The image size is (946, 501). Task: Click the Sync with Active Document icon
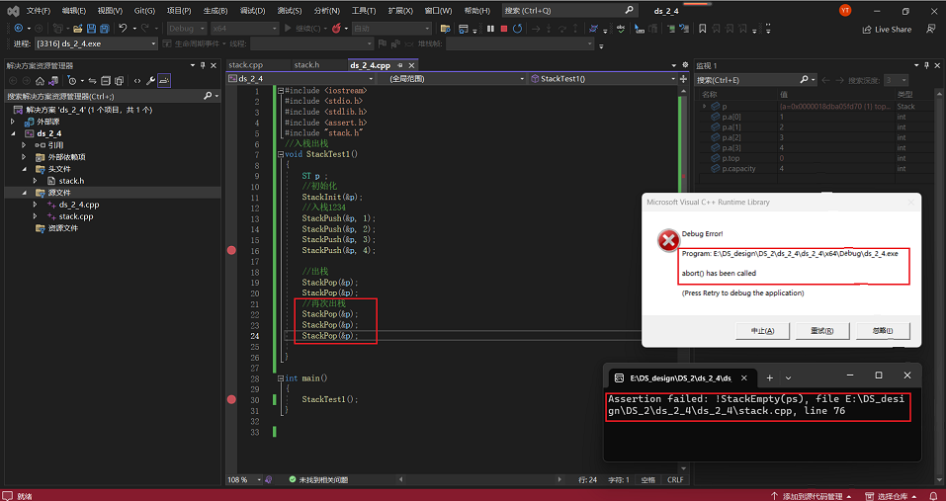[92, 81]
